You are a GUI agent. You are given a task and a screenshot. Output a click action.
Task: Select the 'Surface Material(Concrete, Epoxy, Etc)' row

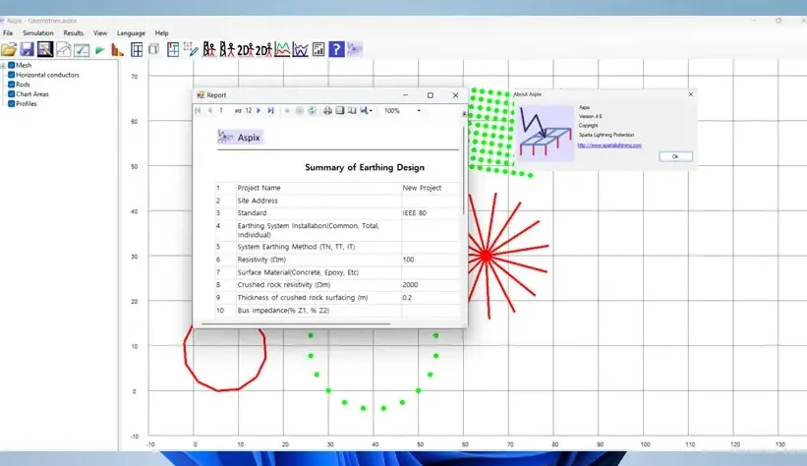[337, 272]
